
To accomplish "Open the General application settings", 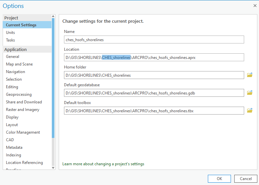I will point(13,57).
